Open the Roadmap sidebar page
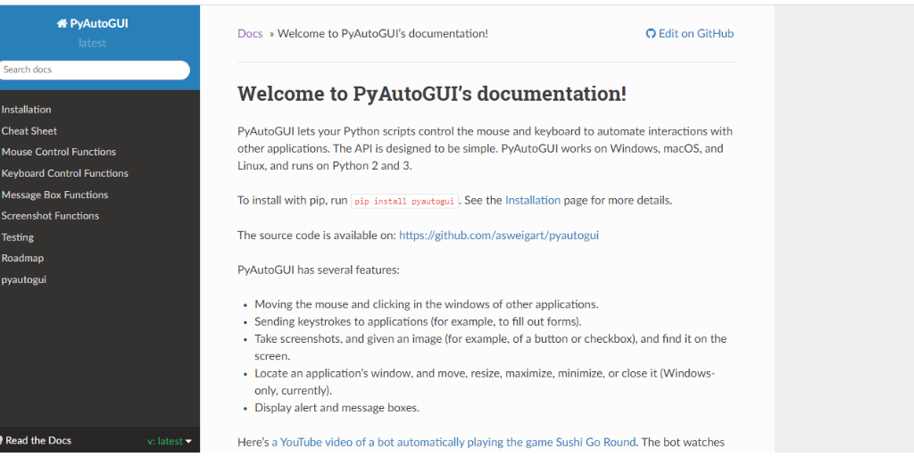Image resolution: width=914 pixels, height=457 pixels. pos(22,258)
